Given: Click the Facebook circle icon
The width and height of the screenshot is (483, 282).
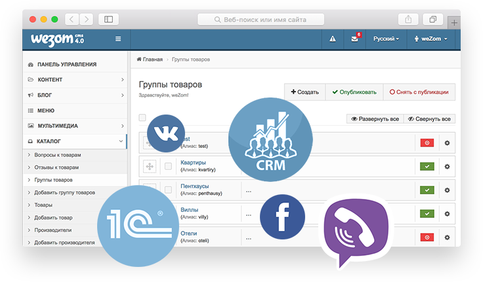Looking at the screenshot, I should coord(282,217).
